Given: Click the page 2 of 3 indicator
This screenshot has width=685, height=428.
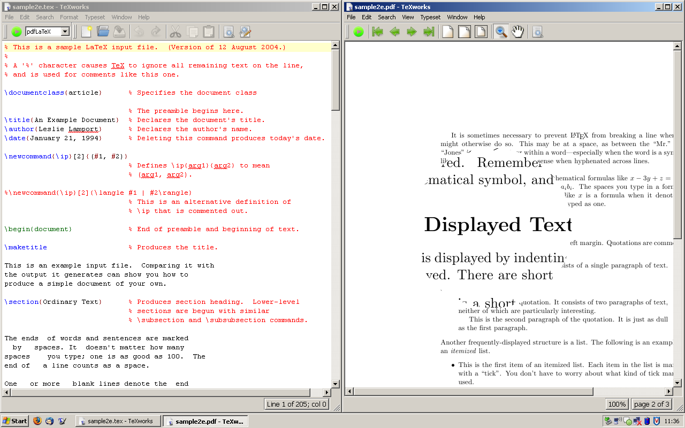Looking at the screenshot, I should tap(651, 404).
